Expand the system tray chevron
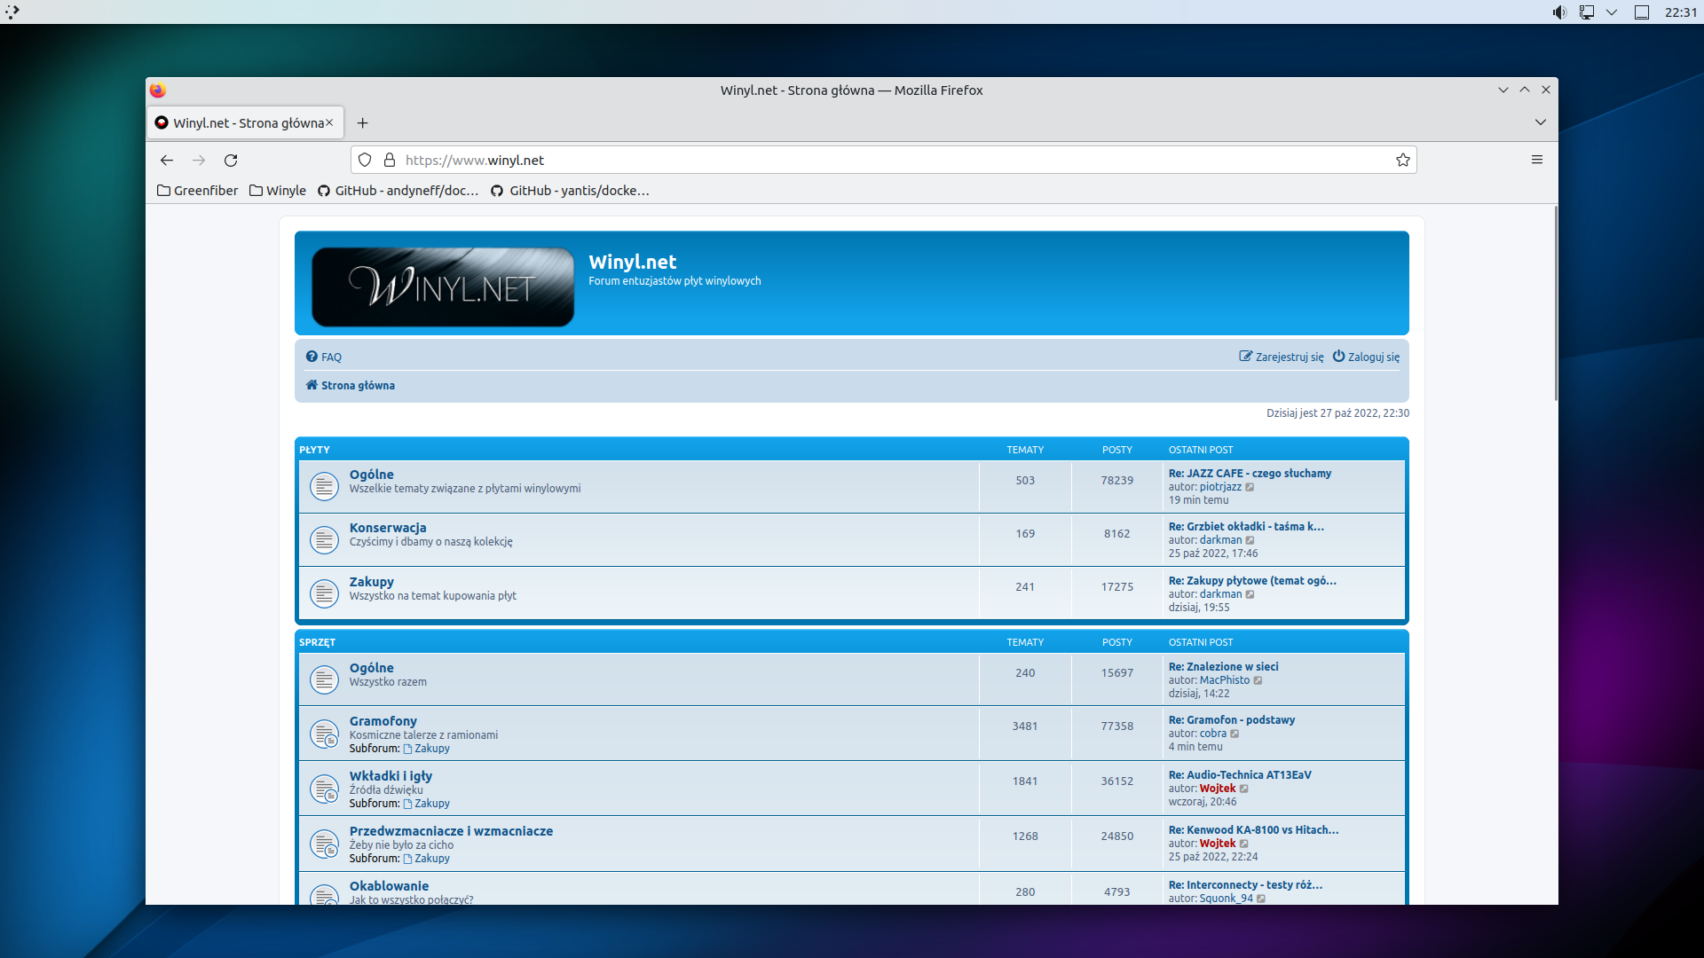1704x958 pixels. pyautogui.click(x=1612, y=12)
